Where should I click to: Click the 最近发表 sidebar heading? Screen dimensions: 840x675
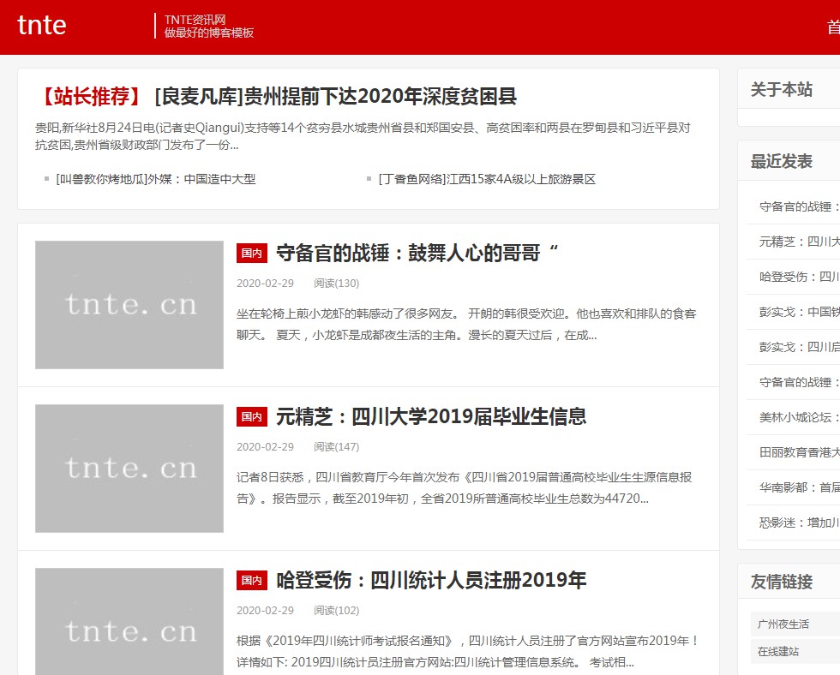782,161
